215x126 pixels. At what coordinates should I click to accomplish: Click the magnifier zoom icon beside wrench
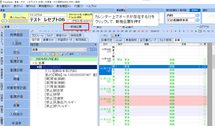pyautogui.click(x=37, y=31)
